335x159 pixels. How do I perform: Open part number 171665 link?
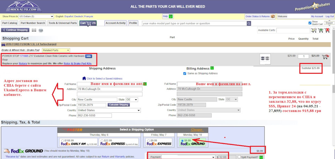(24, 56)
